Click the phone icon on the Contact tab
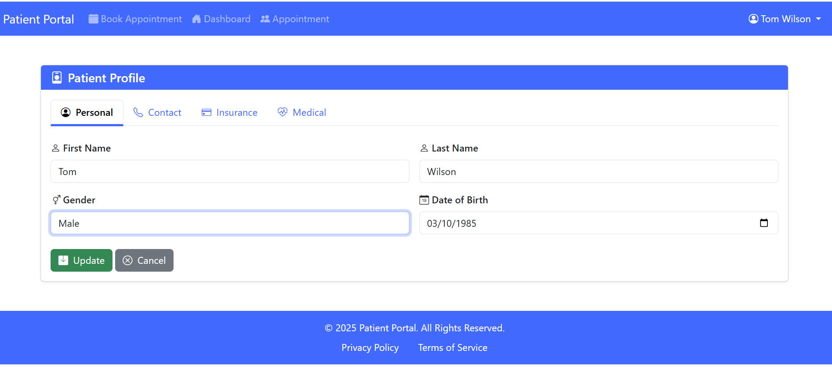 click(138, 112)
